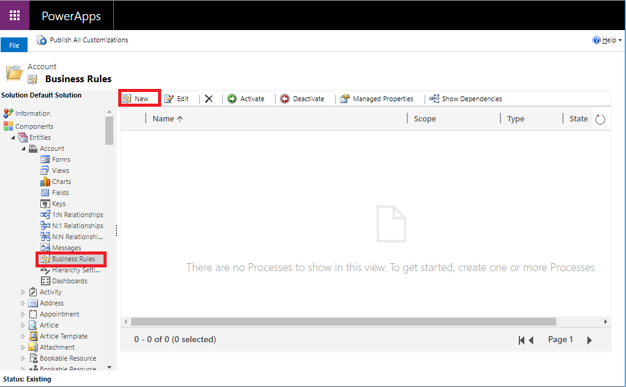
Task: Go to the first page of results
Action: click(521, 340)
